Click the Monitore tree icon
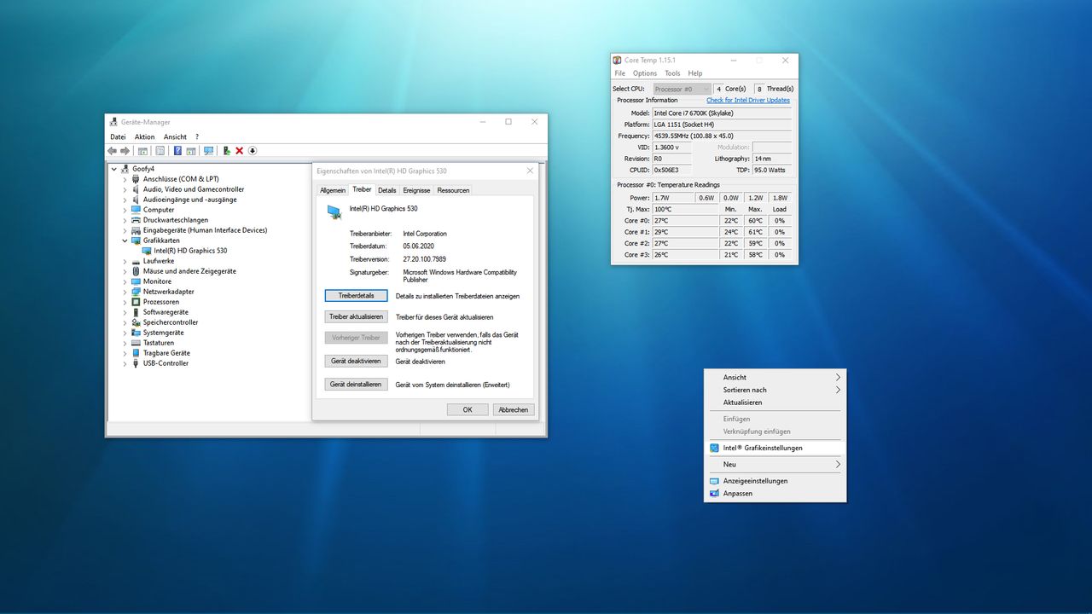The height and width of the screenshot is (614, 1092). coord(136,281)
